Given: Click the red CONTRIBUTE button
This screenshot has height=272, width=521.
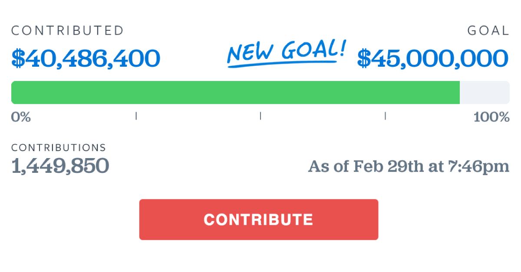Looking at the screenshot, I should coord(259,220).
